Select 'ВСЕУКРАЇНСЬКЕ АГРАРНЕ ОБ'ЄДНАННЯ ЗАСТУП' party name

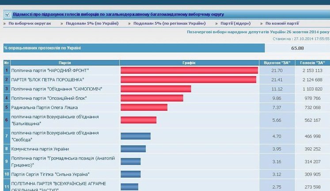pos(58,187)
